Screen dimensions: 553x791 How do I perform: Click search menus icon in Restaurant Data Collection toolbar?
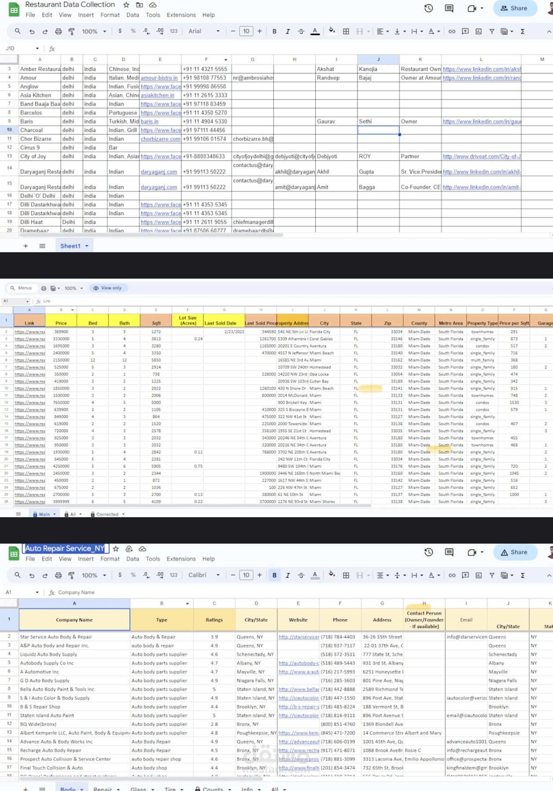(x=18, y=31)
